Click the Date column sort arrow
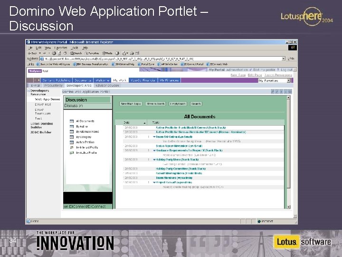The height and width of the screenshot is (257, 342). [x=144, y=123]
